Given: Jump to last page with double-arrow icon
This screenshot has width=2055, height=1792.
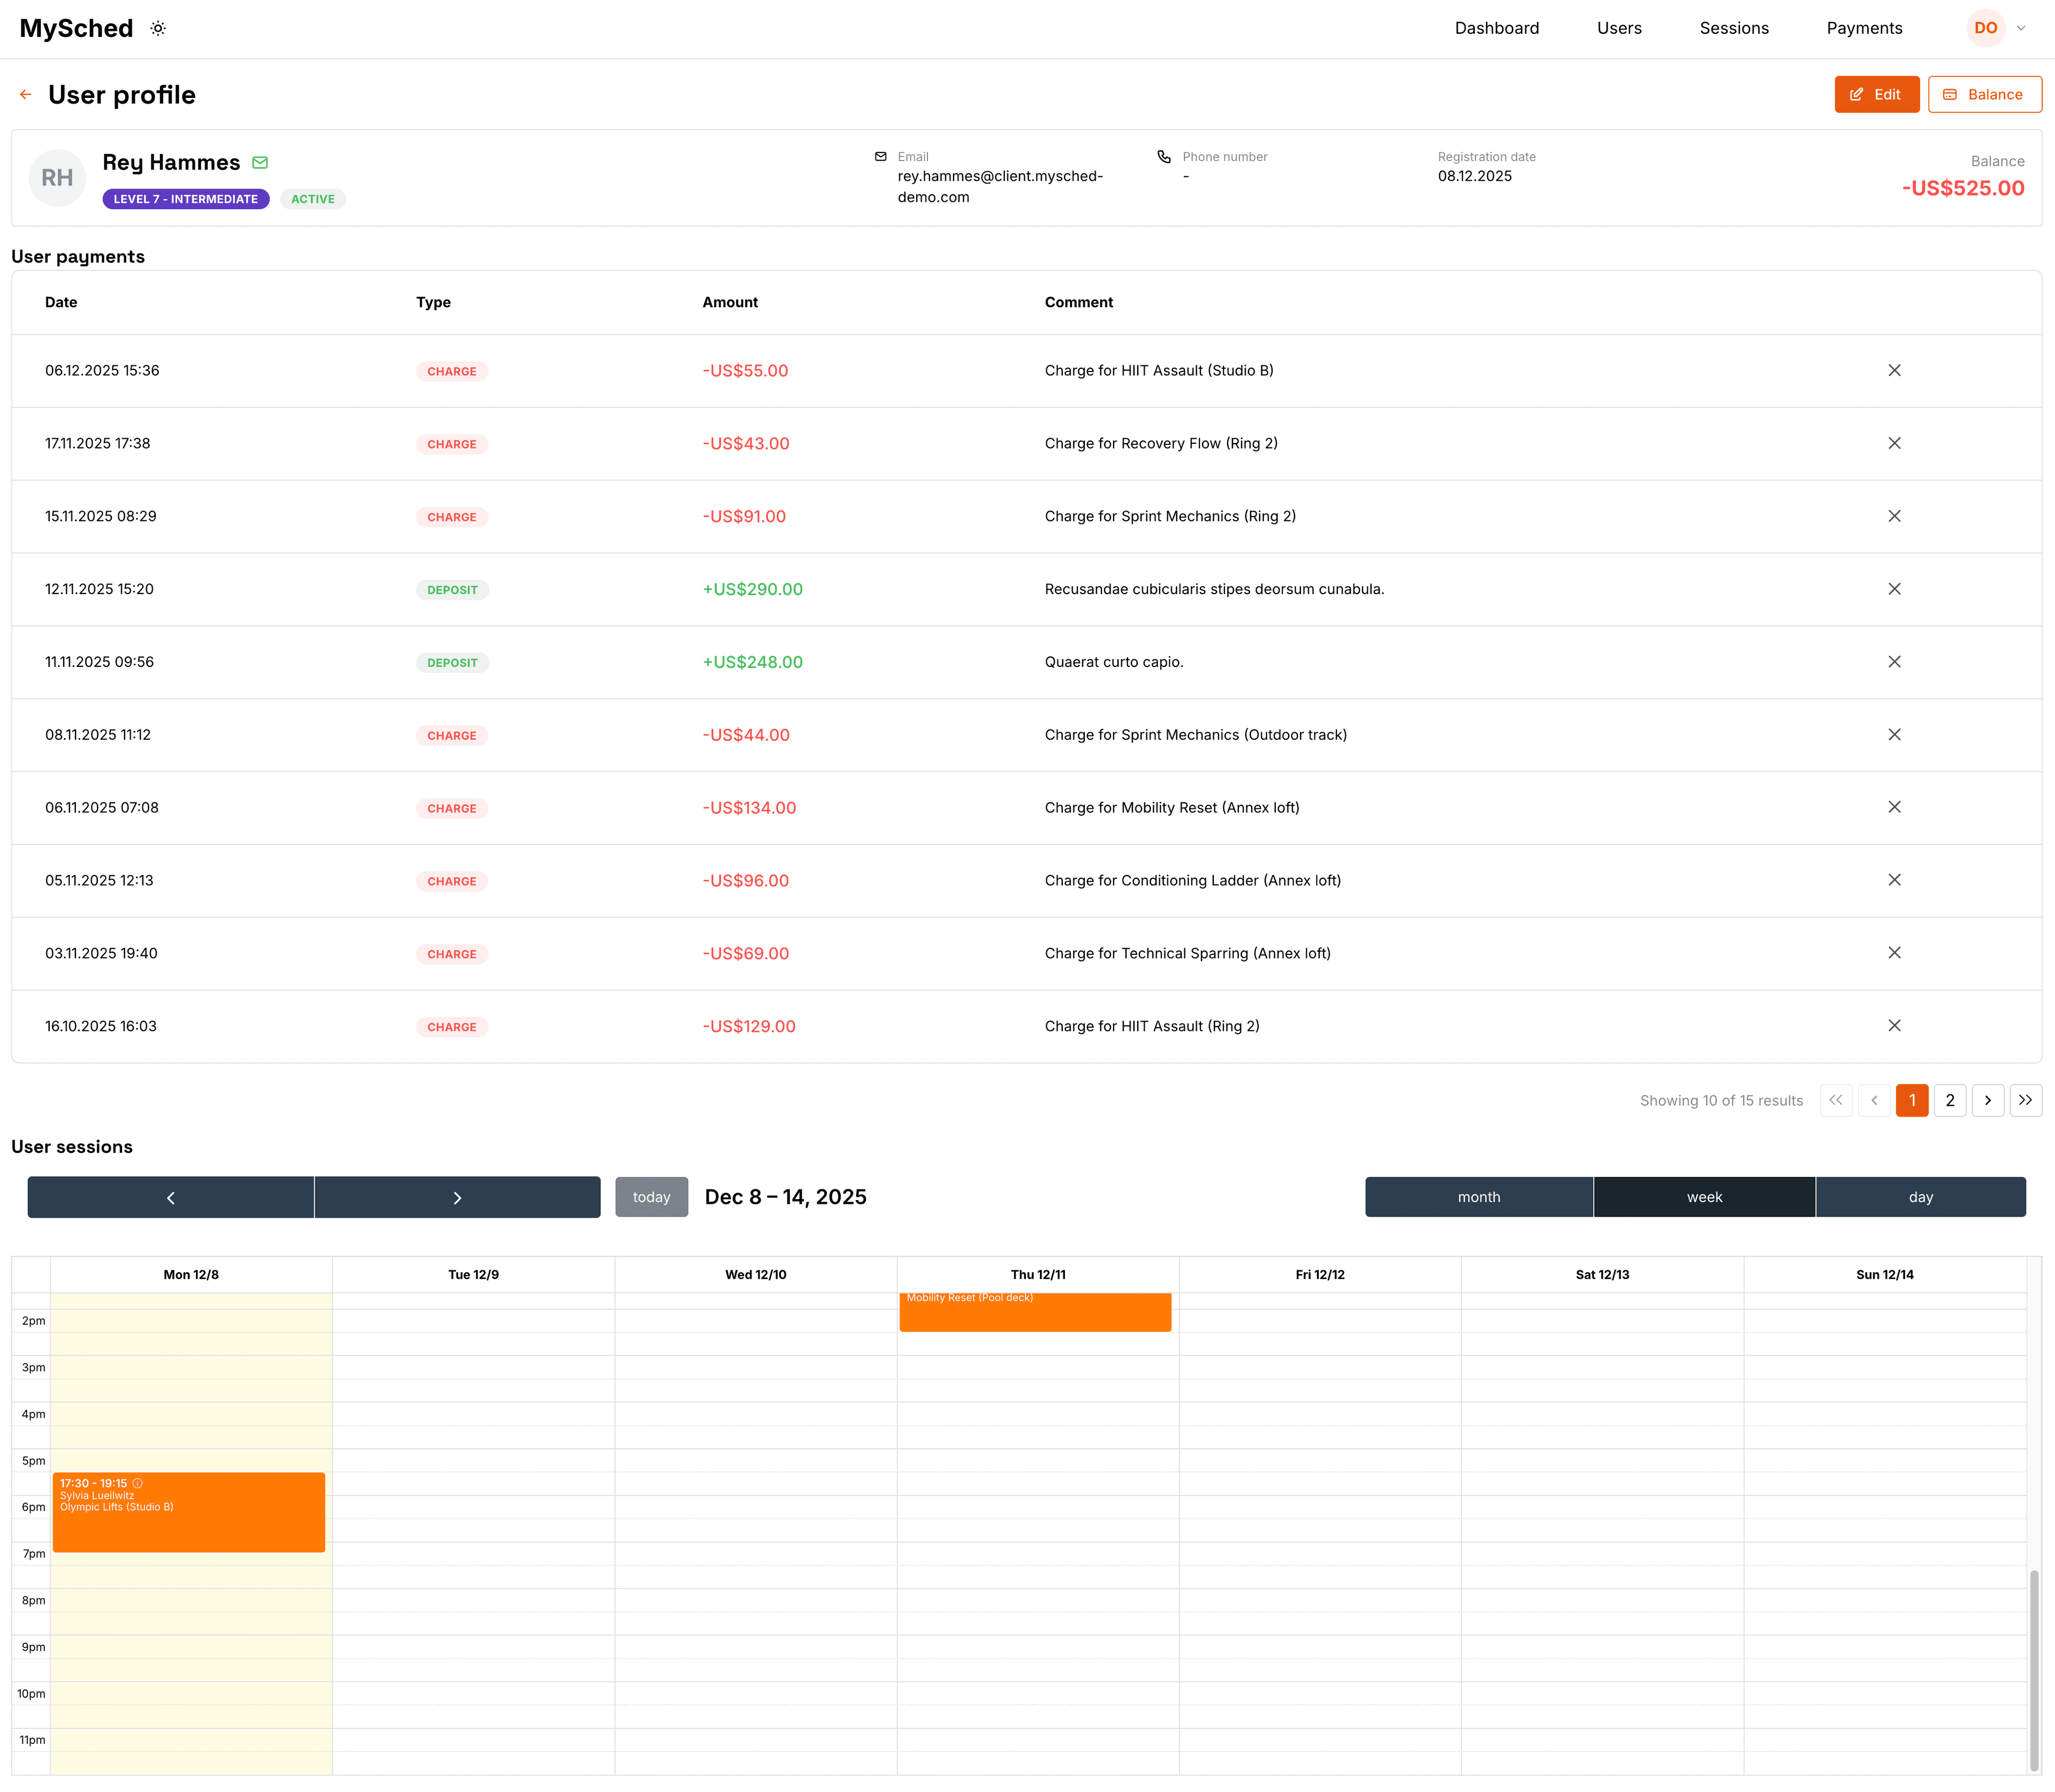Looking at the screenshot, I should 2026,1100.
